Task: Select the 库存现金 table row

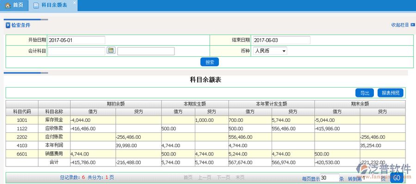Action: [205, 120]
